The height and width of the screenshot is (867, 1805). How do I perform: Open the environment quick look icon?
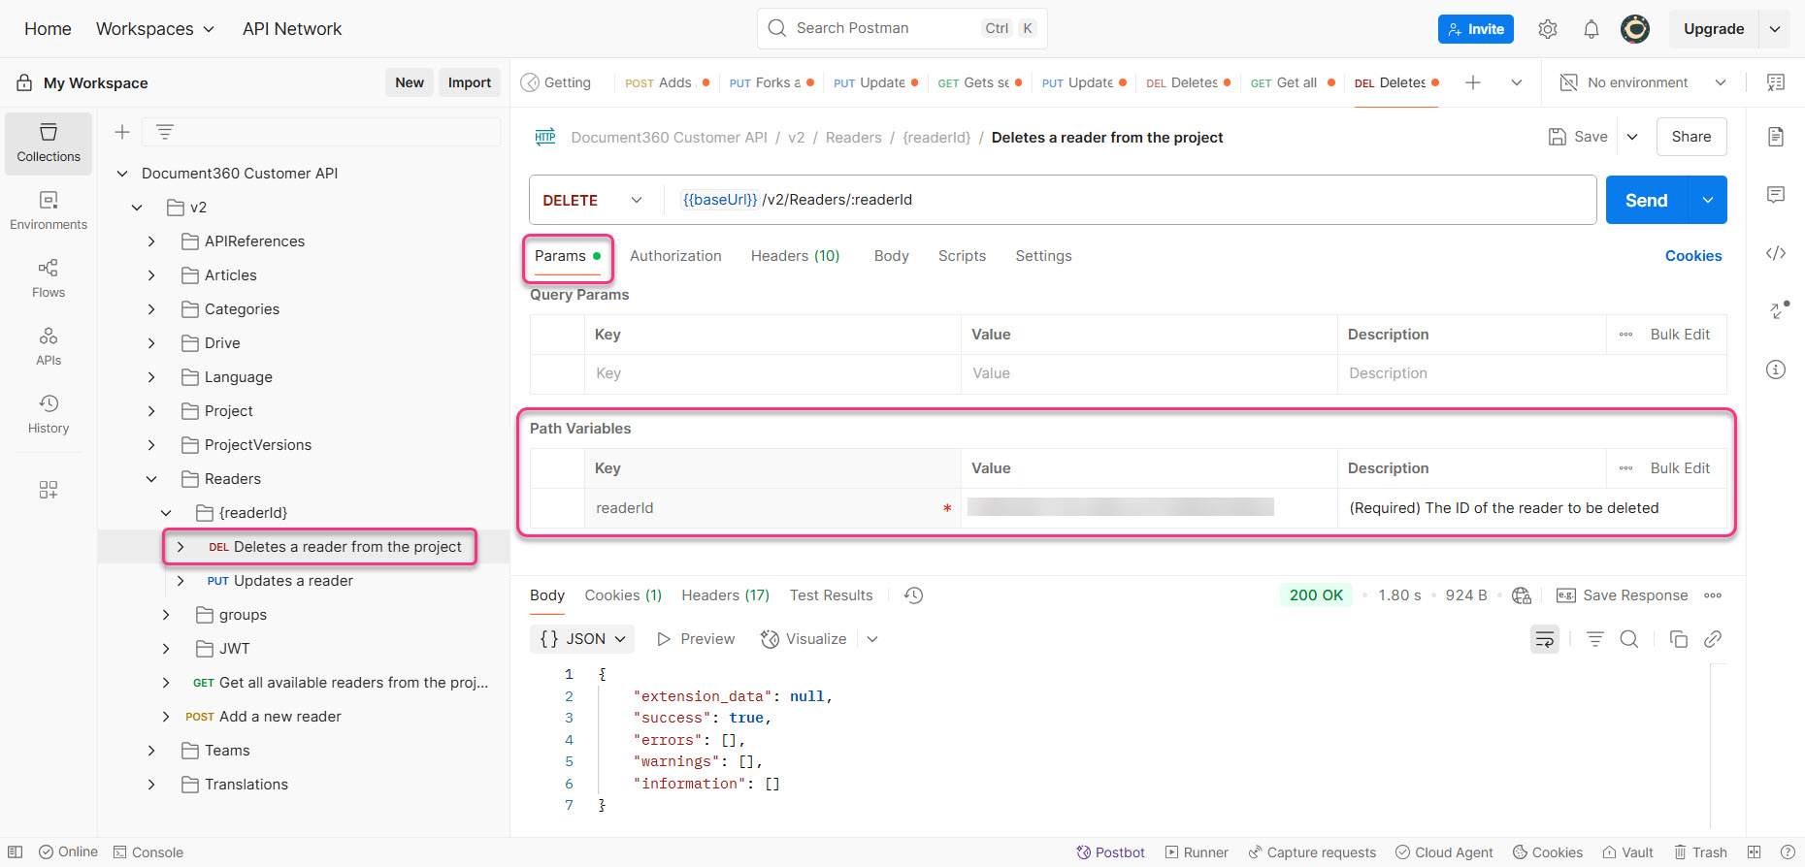tap(1776, 82)
